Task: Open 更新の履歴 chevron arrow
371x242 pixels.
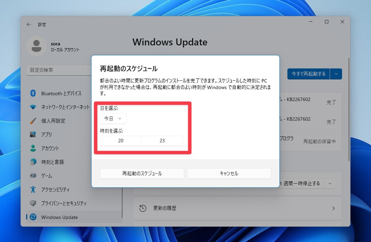Action: 333,208
